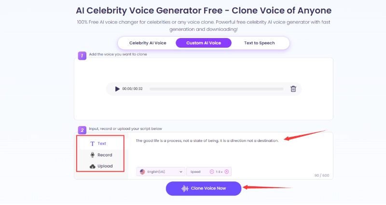386x205 pixels.
Task: Open the Text to Speech tab
Action: pos(259,43)
